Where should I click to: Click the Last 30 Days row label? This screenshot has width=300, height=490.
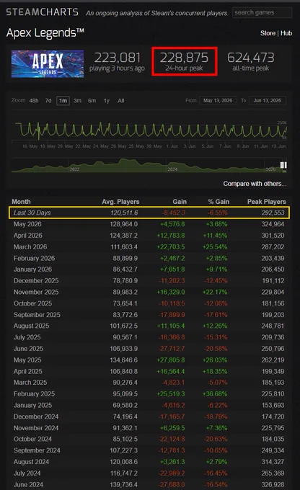[x=32, y=213]
